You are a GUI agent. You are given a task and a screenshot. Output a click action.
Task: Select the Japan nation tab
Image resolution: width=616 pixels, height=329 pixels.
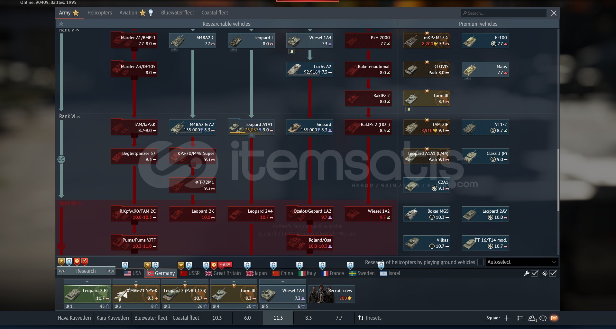click(257, 273)
